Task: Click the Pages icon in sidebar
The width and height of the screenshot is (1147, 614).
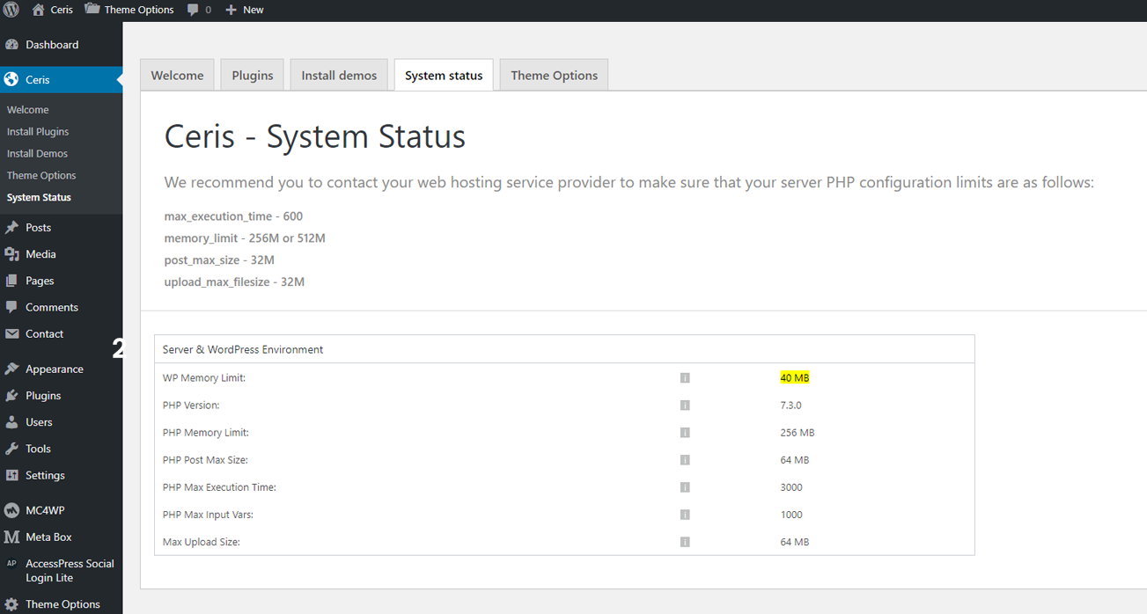Action: 11,281
